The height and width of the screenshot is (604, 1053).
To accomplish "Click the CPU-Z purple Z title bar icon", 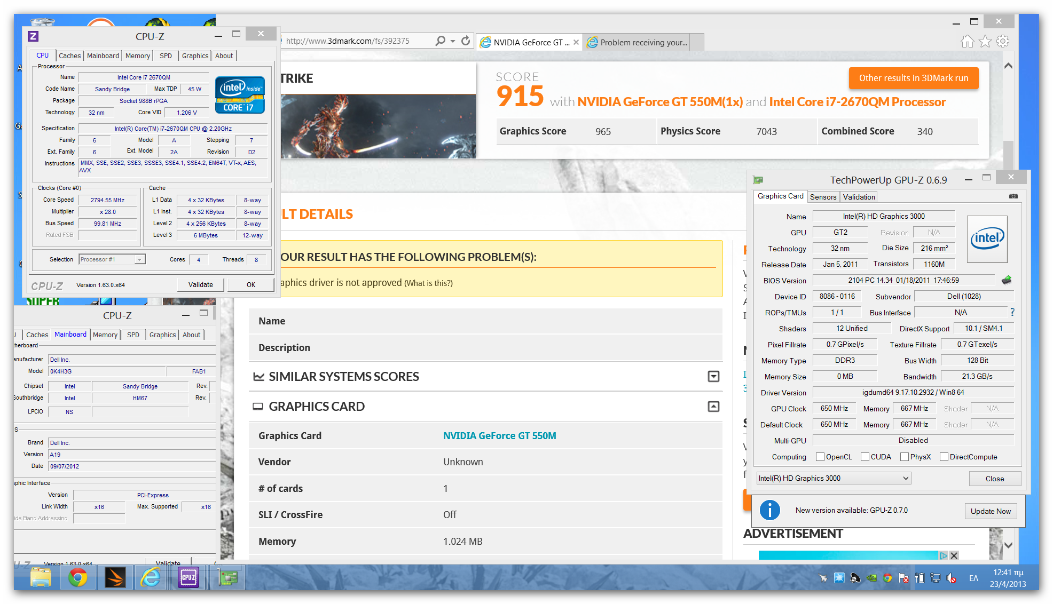I will coord(33,36).
